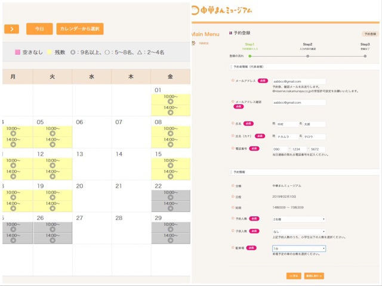This screenshot has height=286, width=382.
Task: Click the kana field containing ナカムラ
Action: pos(287,136)
